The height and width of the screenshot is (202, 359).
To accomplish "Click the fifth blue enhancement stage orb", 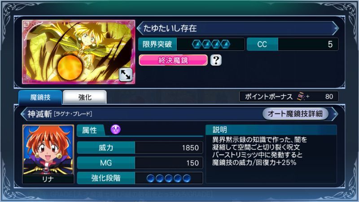I will pyautogui.click(x=187, y=178).
